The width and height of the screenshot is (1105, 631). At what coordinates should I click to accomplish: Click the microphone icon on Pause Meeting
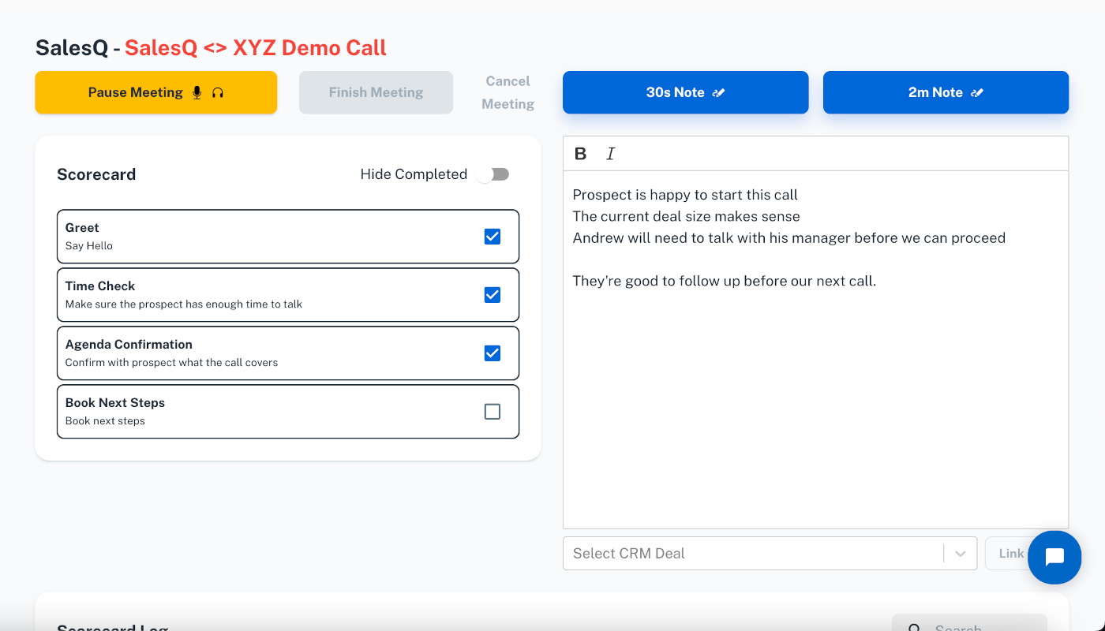197,92
